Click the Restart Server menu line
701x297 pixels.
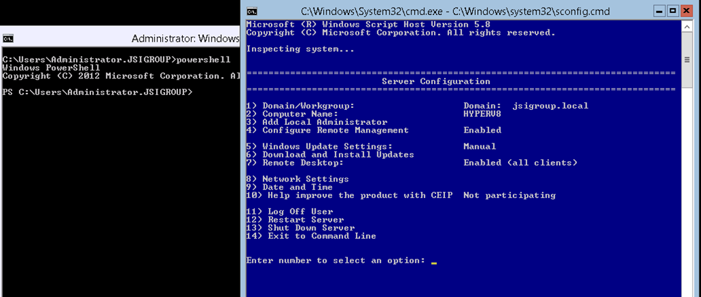[295, 220]
